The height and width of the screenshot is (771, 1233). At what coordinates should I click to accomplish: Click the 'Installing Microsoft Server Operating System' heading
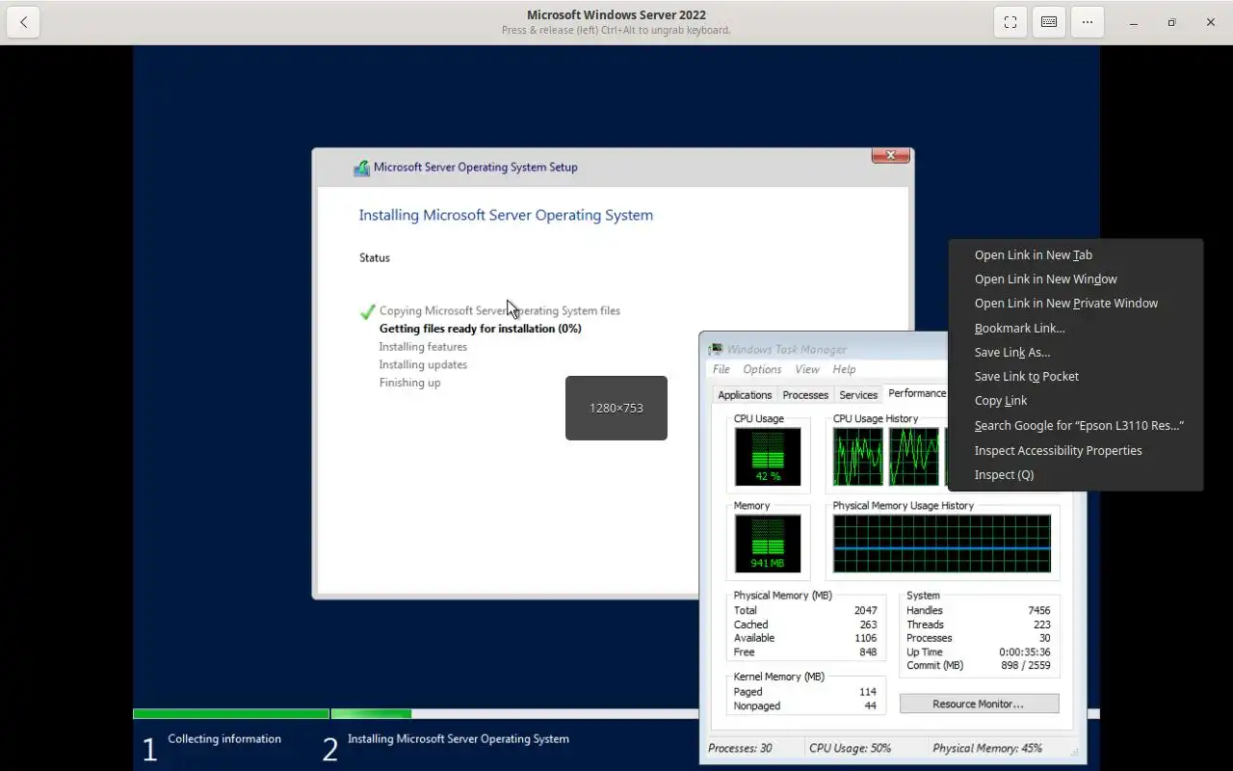506,215
